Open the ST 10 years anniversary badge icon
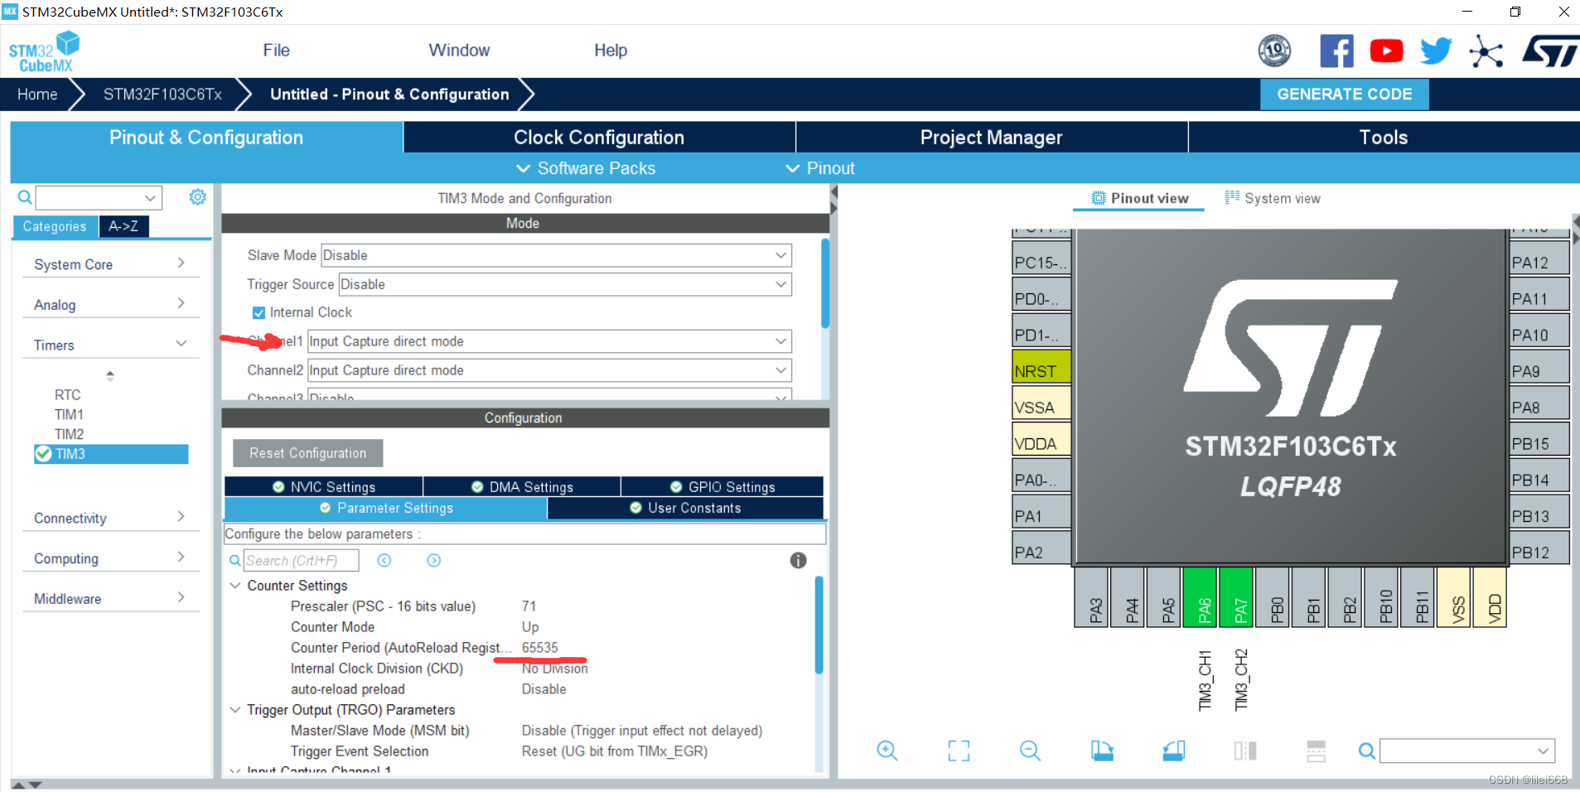This screenshot has width=1580, height=792. coord(1274,51)
